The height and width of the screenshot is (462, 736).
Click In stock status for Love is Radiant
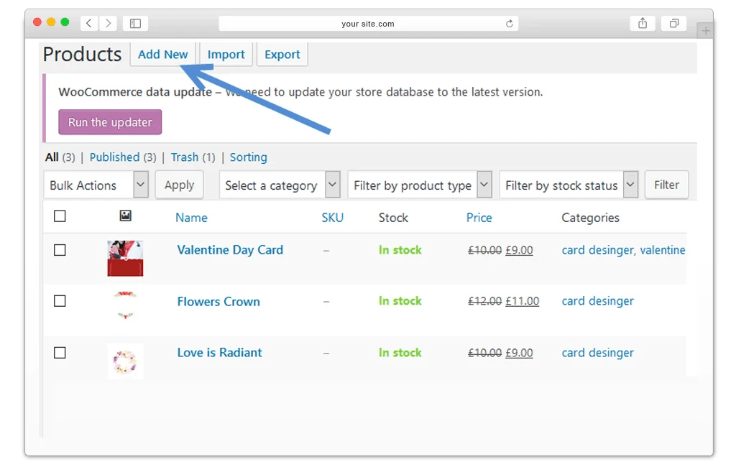pyautogui.click(x=400, y=352)
